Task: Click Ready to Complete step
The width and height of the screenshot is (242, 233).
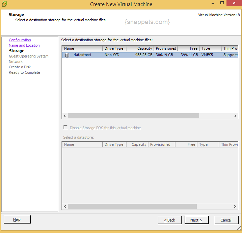Action: point(24,72)
